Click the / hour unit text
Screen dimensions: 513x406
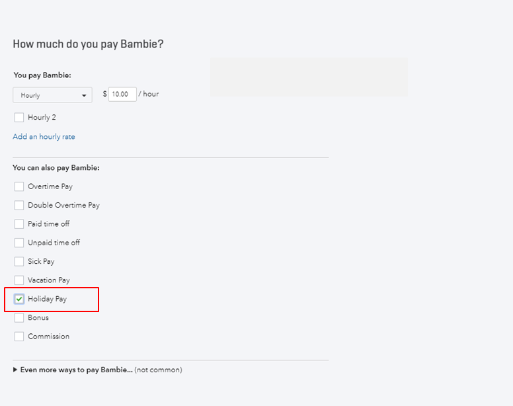(149, 94)
